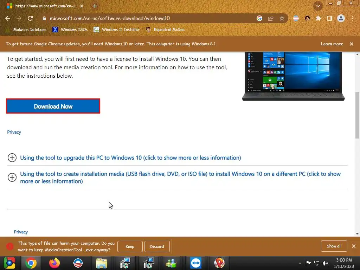Bookmark this page with the star icon

pyautogui.click(x=282, y=18)
